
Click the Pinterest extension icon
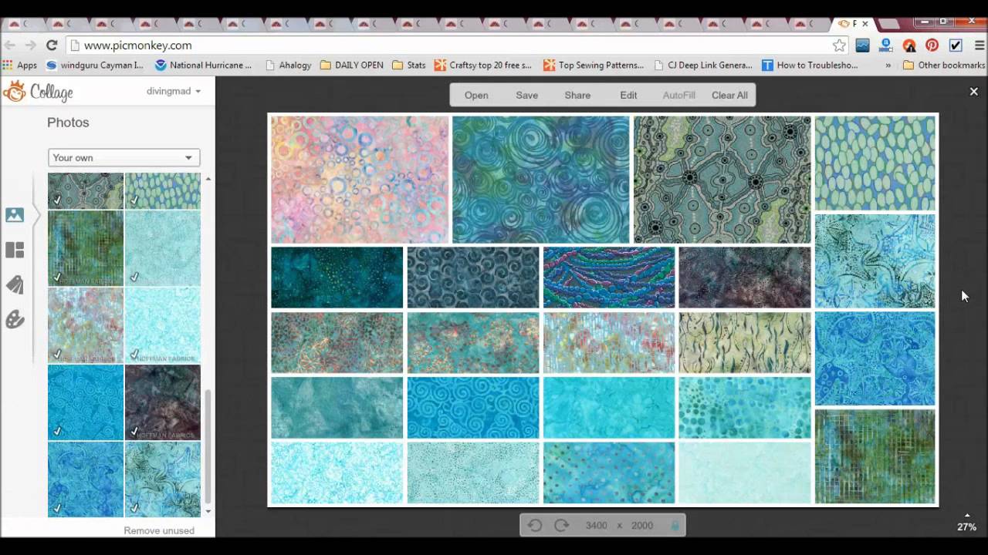tap(932, 45)
